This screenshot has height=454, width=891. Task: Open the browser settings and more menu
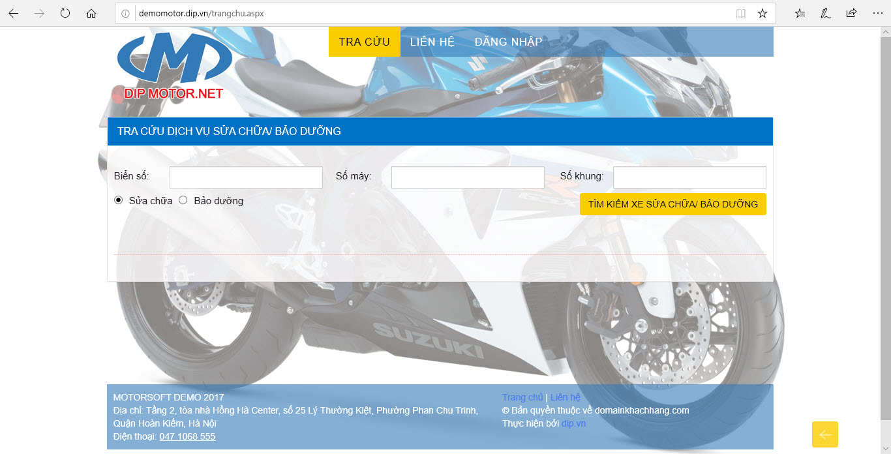pos(877,13)
